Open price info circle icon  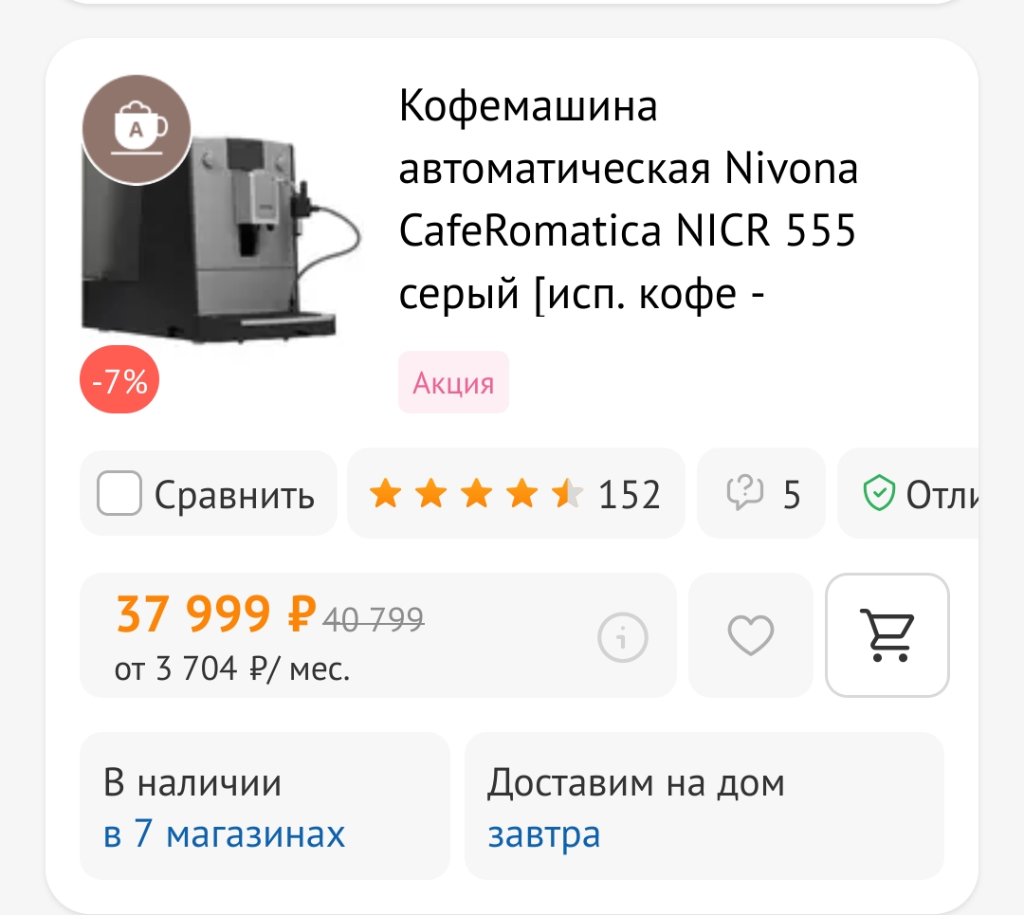622,637
